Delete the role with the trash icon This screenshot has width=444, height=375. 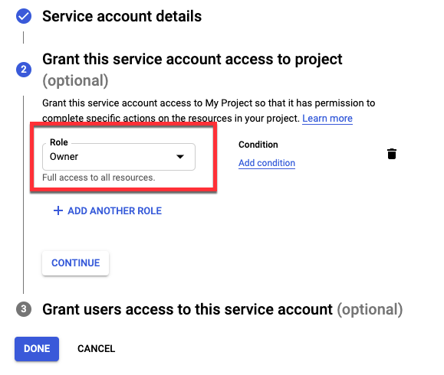pos(392,154)
